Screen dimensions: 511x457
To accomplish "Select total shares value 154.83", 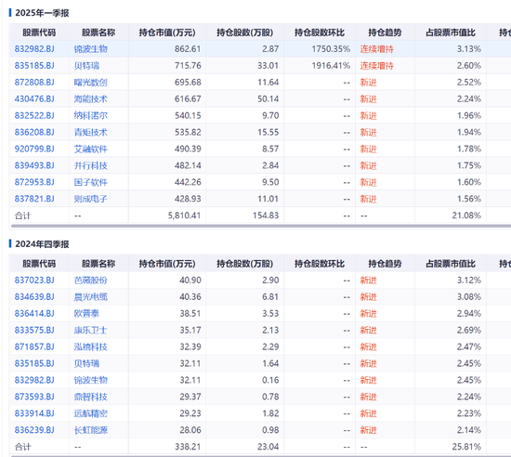I will [x=266, y=215].
